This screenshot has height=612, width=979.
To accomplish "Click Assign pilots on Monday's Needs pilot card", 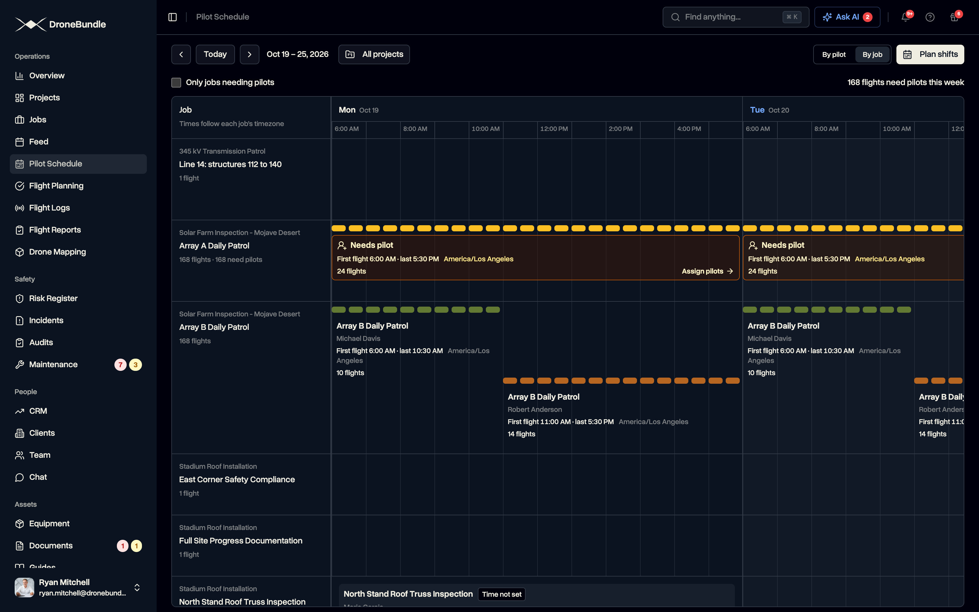I will pos(707,271).
